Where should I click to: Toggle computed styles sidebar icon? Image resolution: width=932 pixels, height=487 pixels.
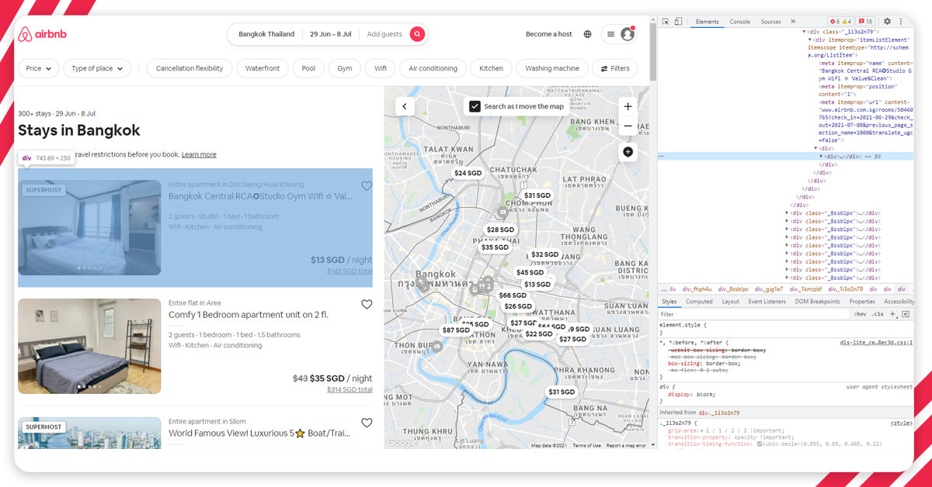pyautogui.click(x=906, y=314)
